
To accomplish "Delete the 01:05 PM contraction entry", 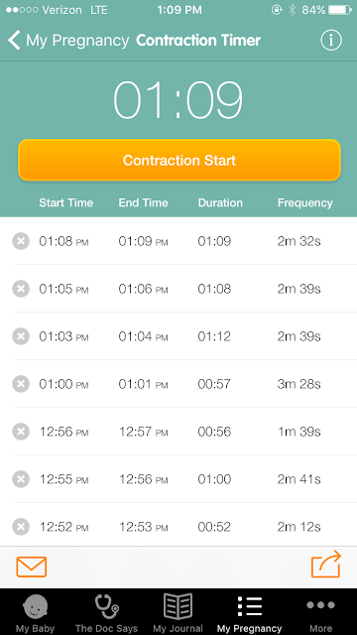I will [x=21, y=289].
